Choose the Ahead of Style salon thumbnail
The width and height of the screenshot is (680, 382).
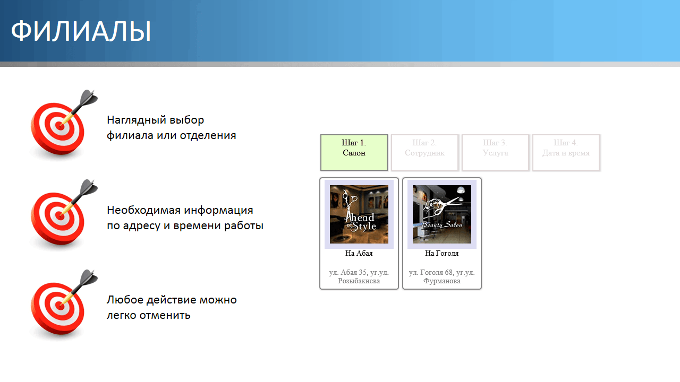click(x=359, y=214)
